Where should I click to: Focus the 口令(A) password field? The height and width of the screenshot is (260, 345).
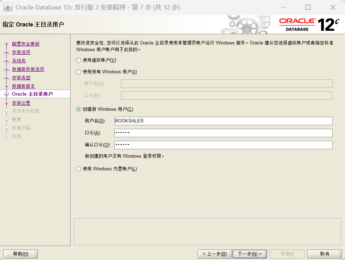223,133
